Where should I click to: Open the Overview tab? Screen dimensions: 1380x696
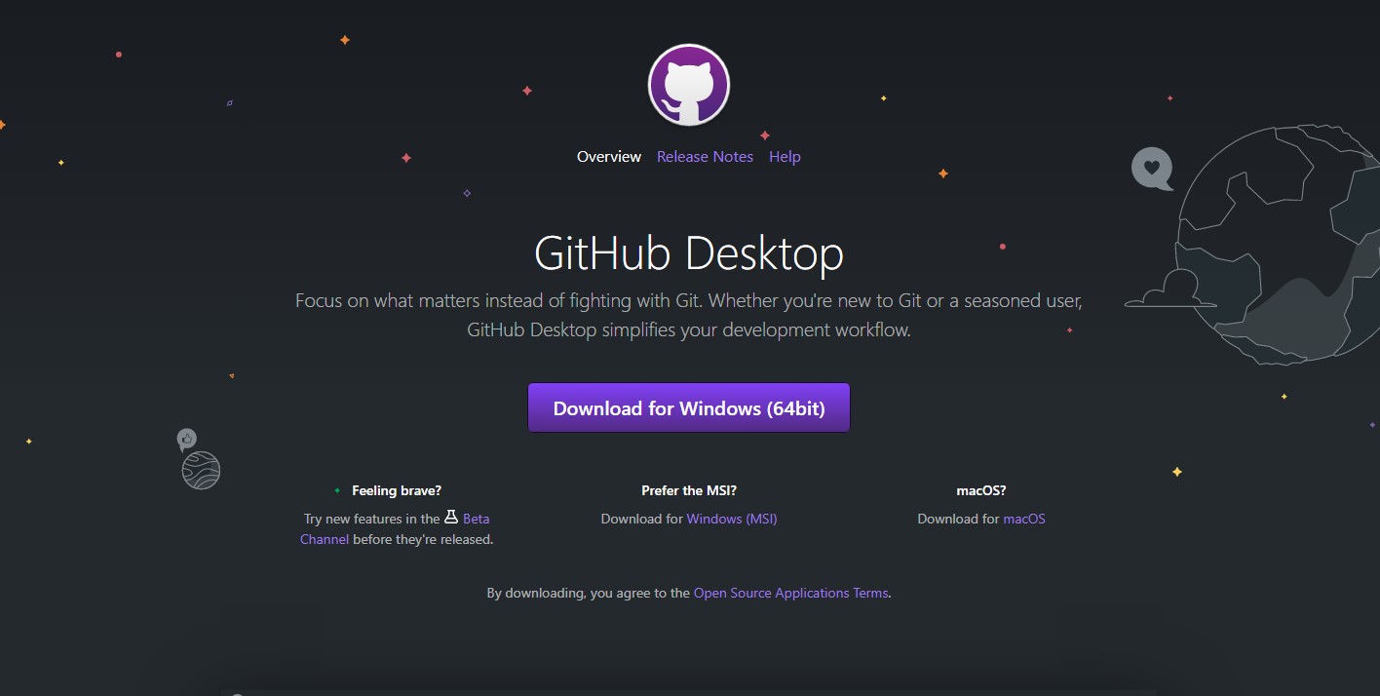[x=609, y=157]
